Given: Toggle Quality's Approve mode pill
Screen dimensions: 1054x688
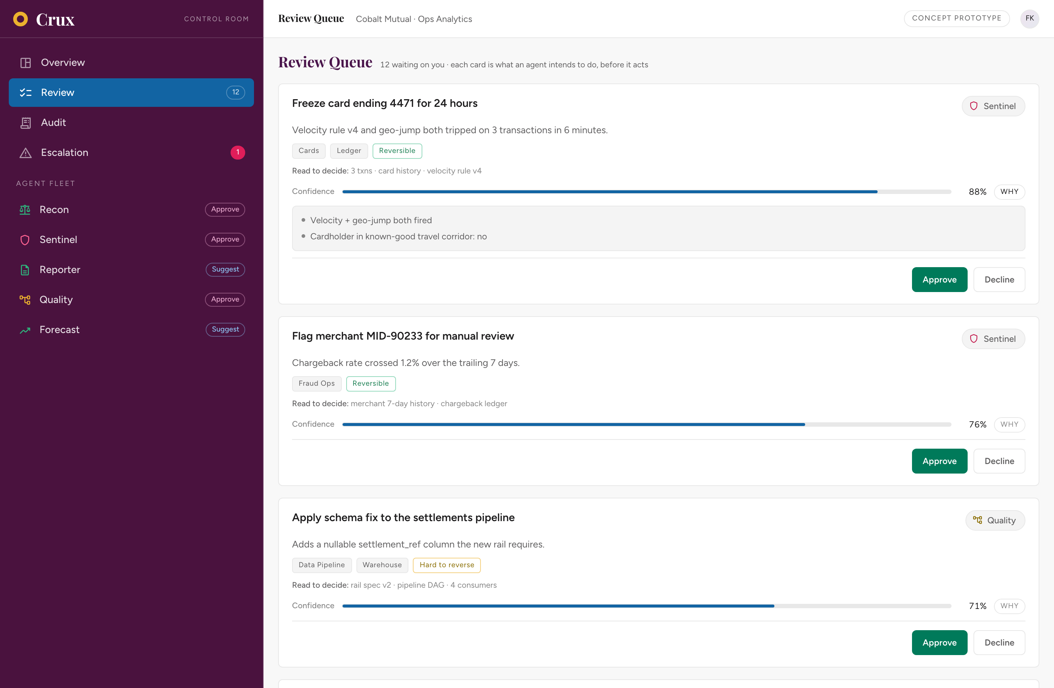Looking at the screenshot, I should tap(225, 300).
